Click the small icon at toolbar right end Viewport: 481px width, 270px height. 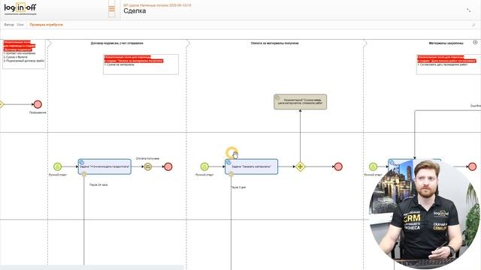point(473,25)
